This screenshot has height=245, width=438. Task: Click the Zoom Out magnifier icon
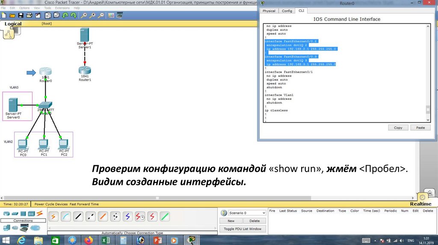point(101,15)
